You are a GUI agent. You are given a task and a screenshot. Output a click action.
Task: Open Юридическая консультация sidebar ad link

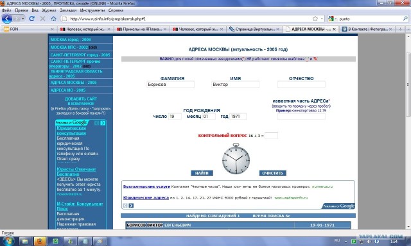pyautogui.click(x=71, y=131)
